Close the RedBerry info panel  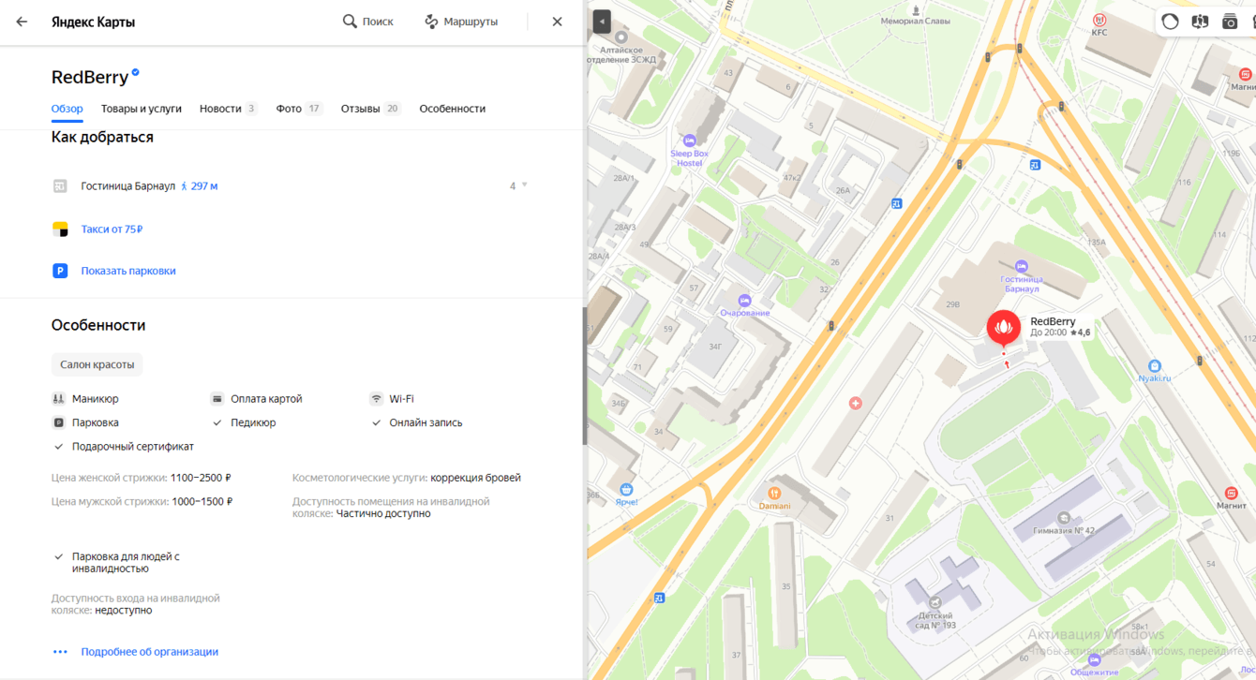557,22
